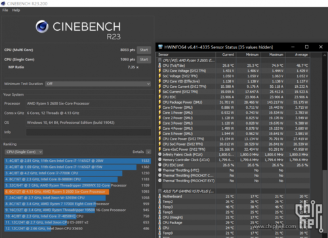The width and height of the screenshot is (328, 238).
Task: Click the Minimum column header in HWiNFO
Action: pyautogui.click(x=249, y=54)
